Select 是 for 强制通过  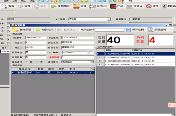pos(27,62)
